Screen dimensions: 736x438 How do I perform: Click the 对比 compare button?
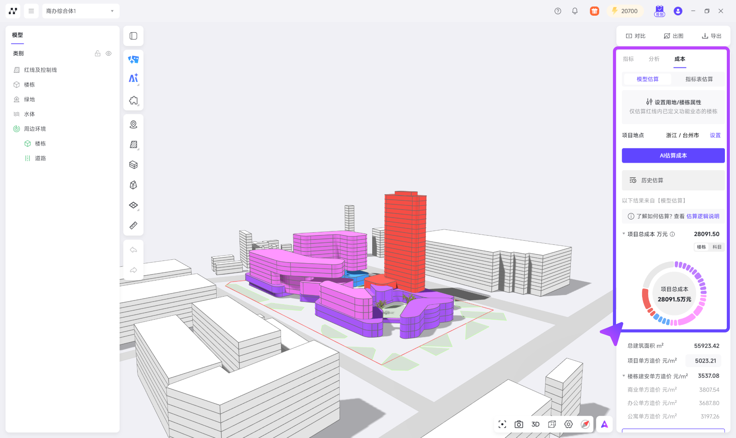pos(636,36)
